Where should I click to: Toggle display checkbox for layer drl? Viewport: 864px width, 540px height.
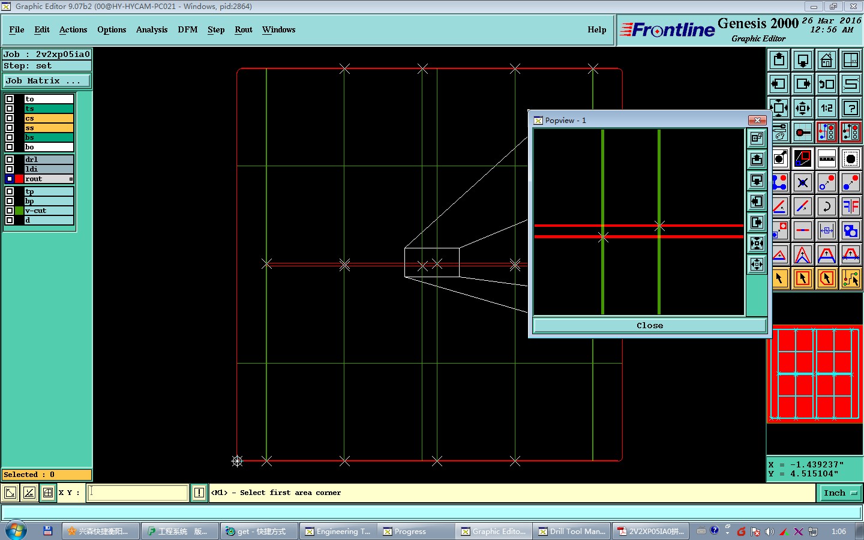click(10, 160)
